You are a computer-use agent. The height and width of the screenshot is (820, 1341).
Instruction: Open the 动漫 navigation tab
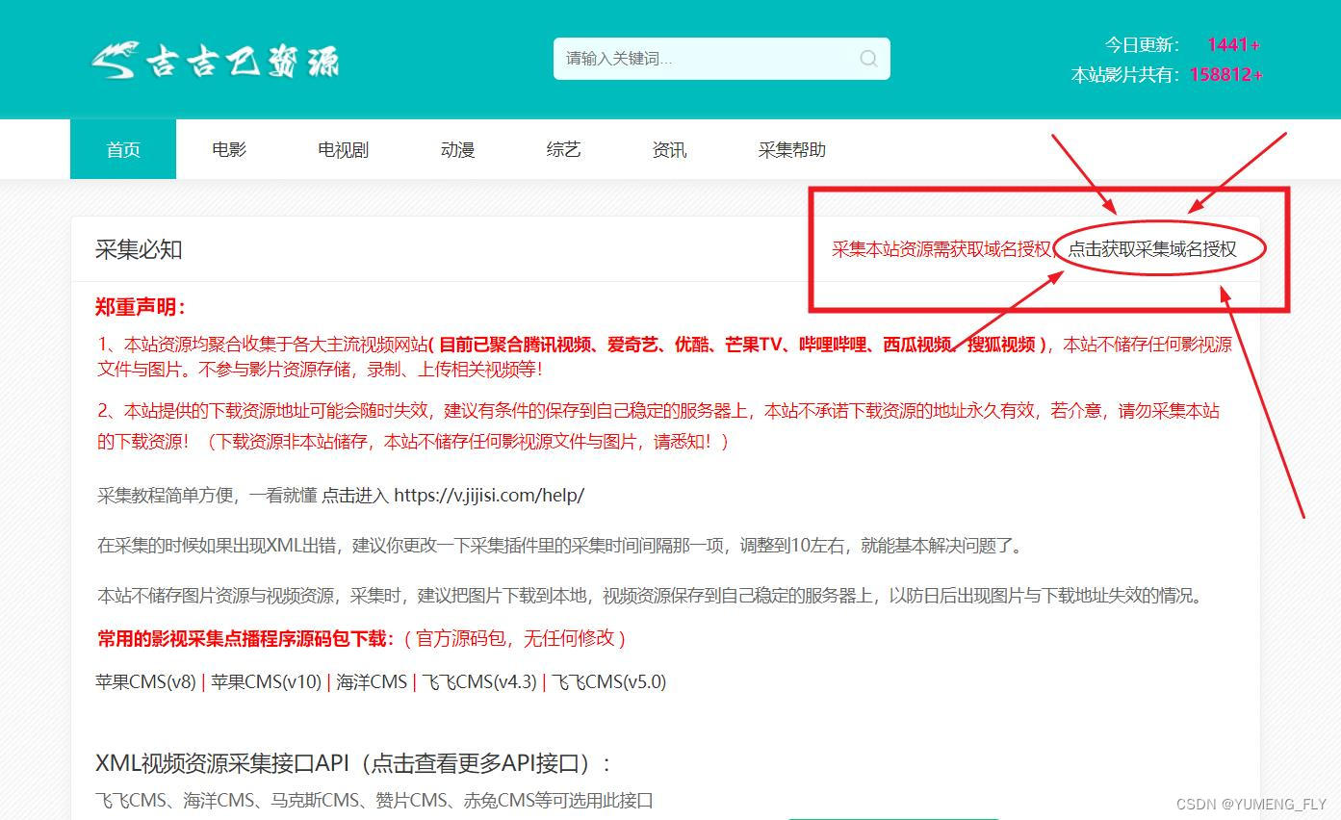(x=457, y=149)
